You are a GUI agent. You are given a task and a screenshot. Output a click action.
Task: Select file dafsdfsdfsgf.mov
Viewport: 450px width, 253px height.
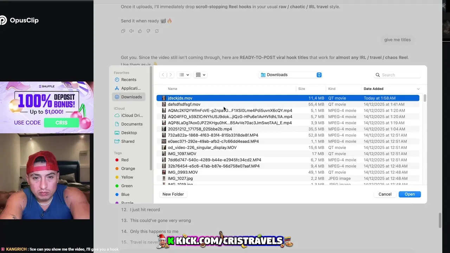pos(288,104)
